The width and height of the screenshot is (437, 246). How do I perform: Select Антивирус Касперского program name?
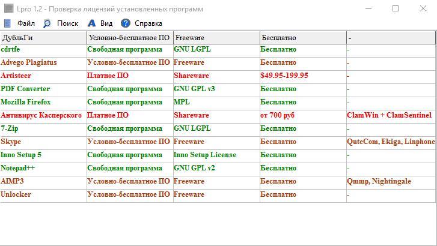tap(41, 115)
